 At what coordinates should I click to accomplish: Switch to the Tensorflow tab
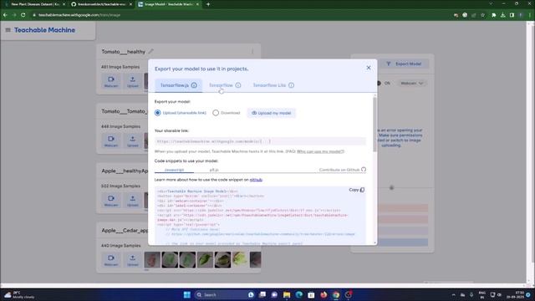(x=221, y=85)
